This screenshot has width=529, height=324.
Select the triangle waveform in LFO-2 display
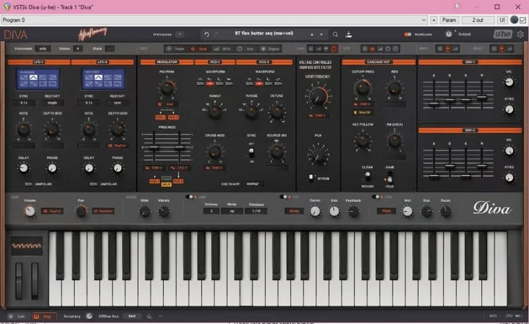(x=98, y=77)
